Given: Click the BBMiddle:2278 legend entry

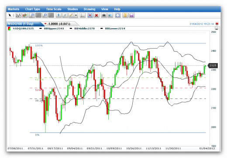Looking at the screenshot, I should point(84,28).
